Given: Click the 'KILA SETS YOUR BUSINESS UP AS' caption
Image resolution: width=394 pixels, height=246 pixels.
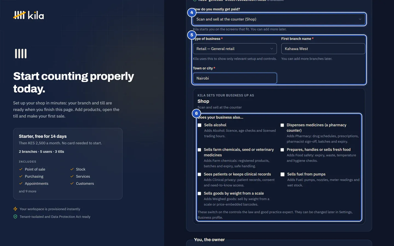Looking at the screenshot, I should (226, 95).
